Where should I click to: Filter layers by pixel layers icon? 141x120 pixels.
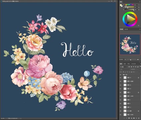tap(129, 67)
